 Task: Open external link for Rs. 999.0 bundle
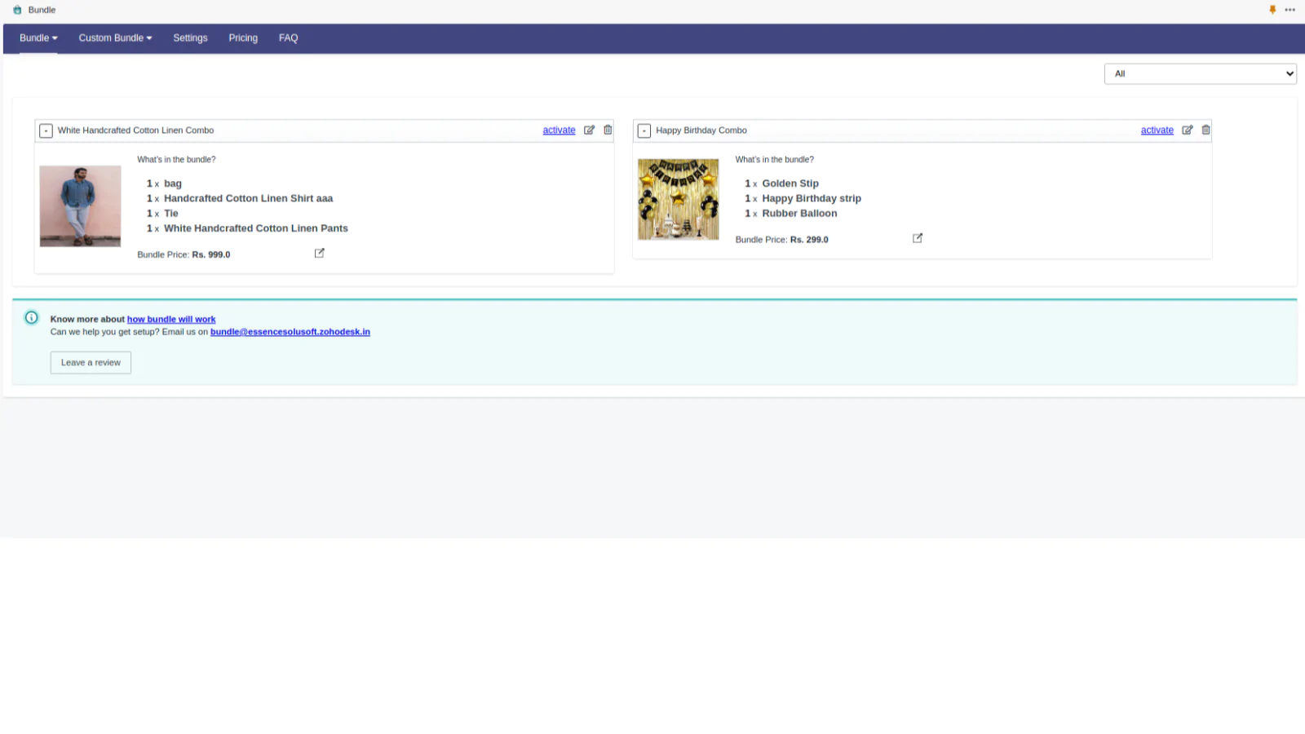[x=319, y=253]
